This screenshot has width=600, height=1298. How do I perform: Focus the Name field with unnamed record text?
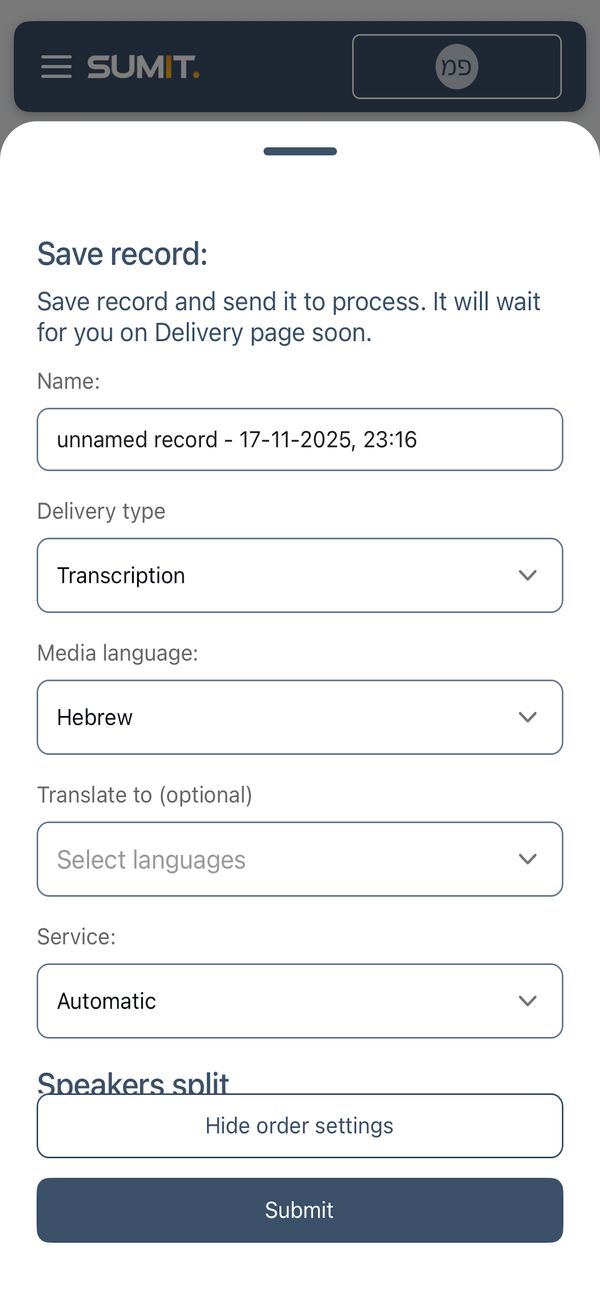coord(300,439)
